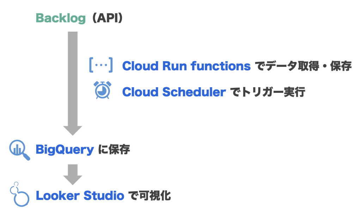Click the Cloud Run functions bracket icon
Screen dimensions: 361x213
coord(101,65)
